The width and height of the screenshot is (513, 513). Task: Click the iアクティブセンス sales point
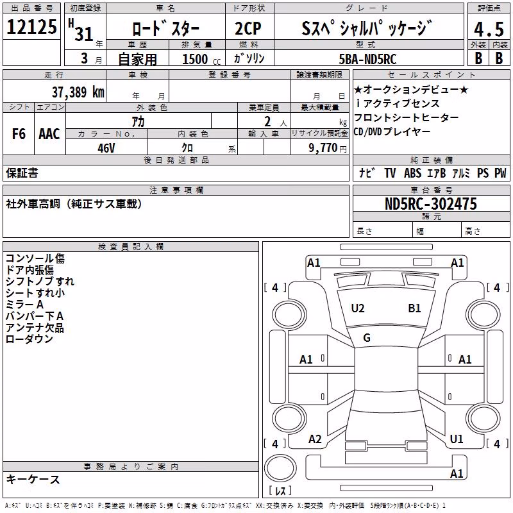tap(398, 103)
